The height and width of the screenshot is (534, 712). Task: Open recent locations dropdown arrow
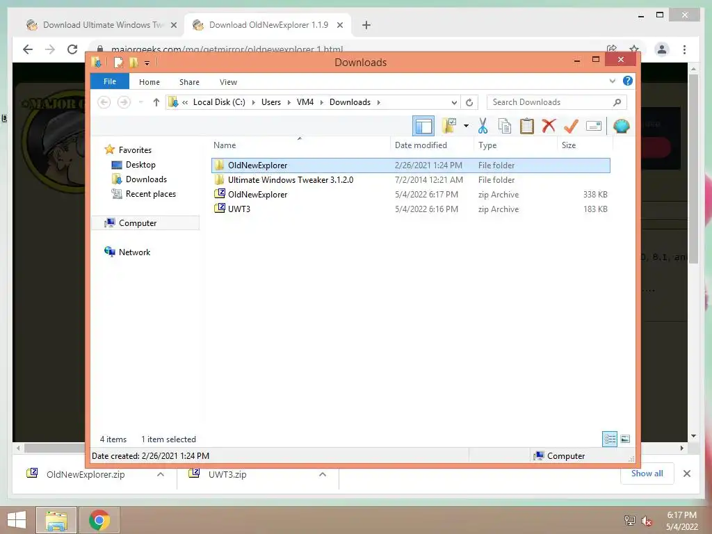[x=140, y=102]
